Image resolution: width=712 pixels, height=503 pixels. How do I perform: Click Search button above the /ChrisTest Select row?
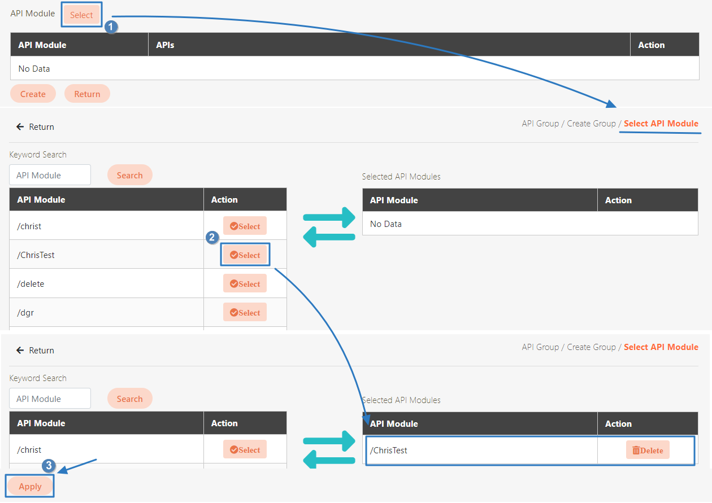[129, 175]
